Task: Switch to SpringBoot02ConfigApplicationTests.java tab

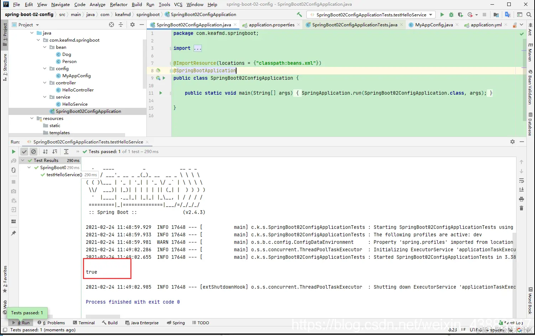Action: 354,25
